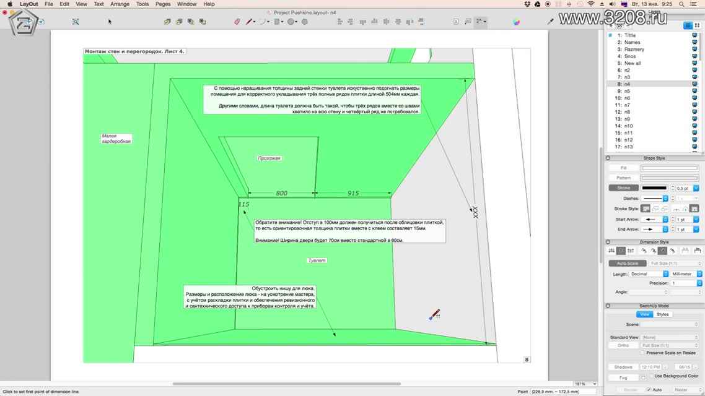Viewport: 705px width, 396px height.
Task: Toggle the Pattern button in Shape Style
Action: 624,178
